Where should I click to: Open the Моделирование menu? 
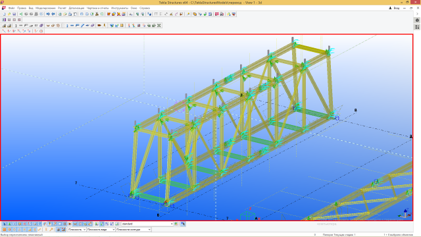click(45, 8)
